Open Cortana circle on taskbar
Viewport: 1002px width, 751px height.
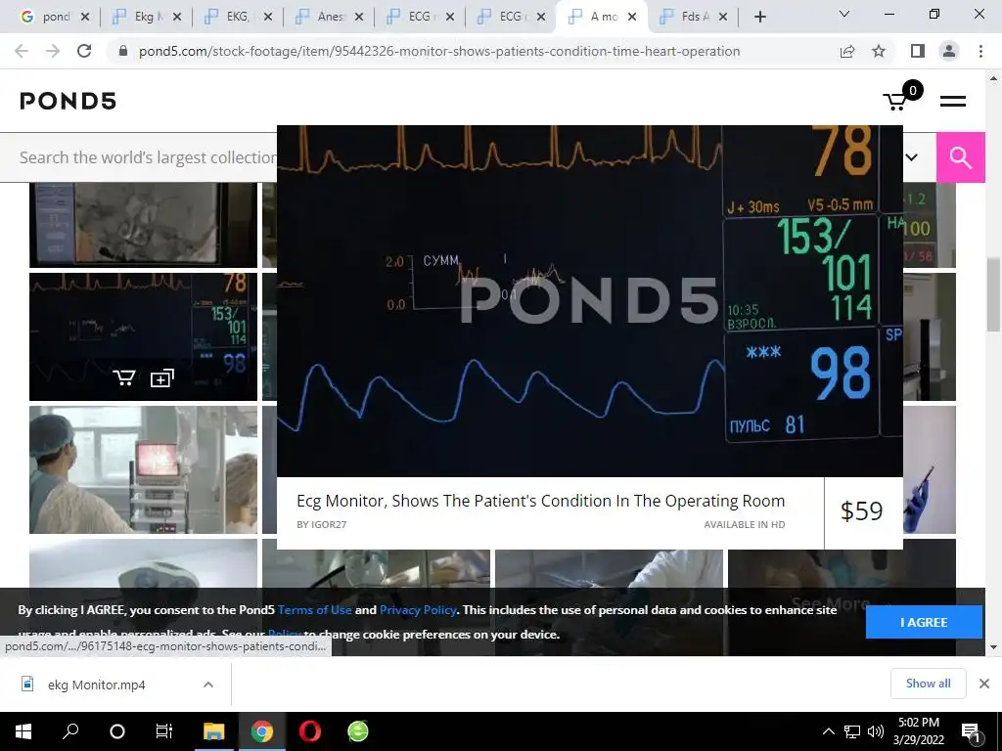[117, 731]
